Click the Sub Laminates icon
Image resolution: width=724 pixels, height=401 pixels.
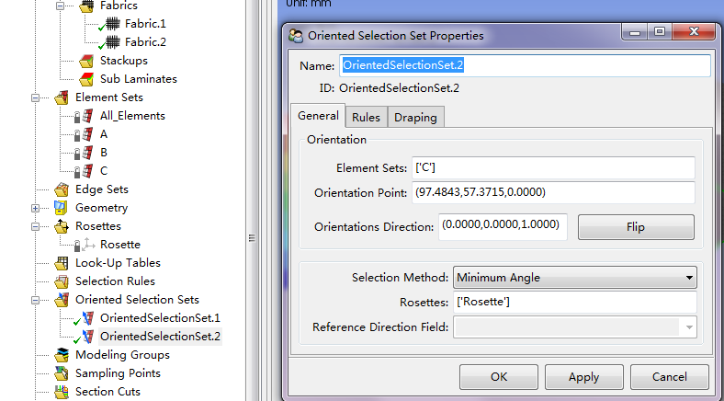tap(86, 79)
